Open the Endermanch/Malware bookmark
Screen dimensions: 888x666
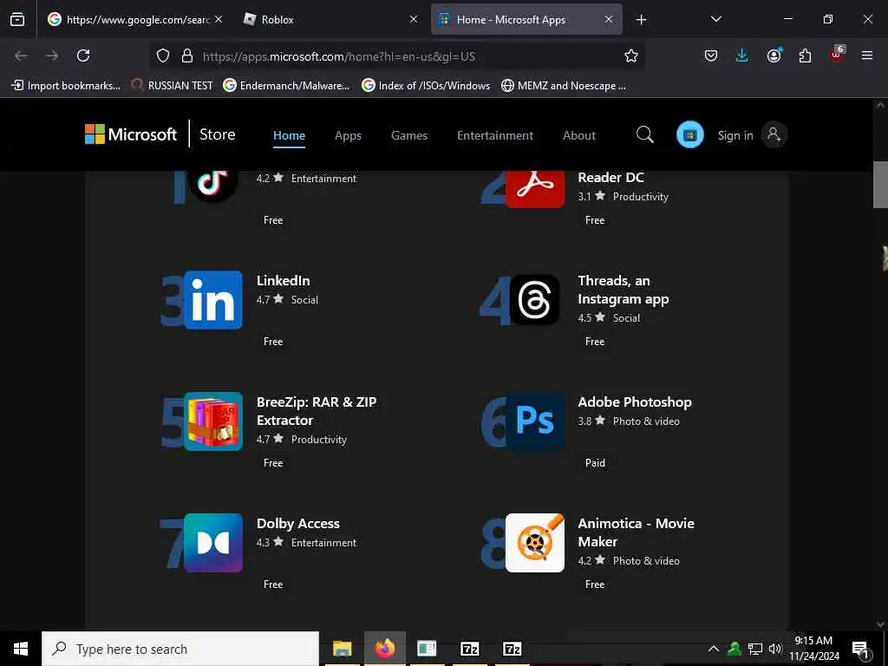(286, 86)
